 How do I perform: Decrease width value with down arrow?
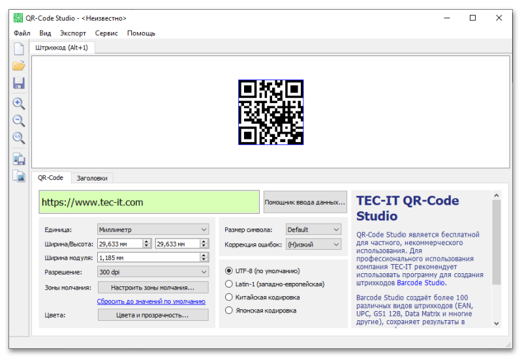pyautogui.click(x=146, y=246)
